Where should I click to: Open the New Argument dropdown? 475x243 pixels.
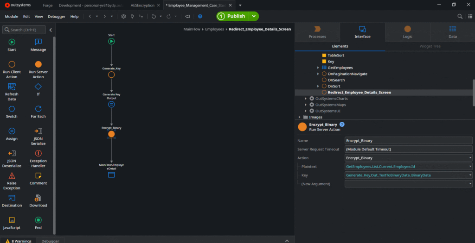tap(470, 183)
